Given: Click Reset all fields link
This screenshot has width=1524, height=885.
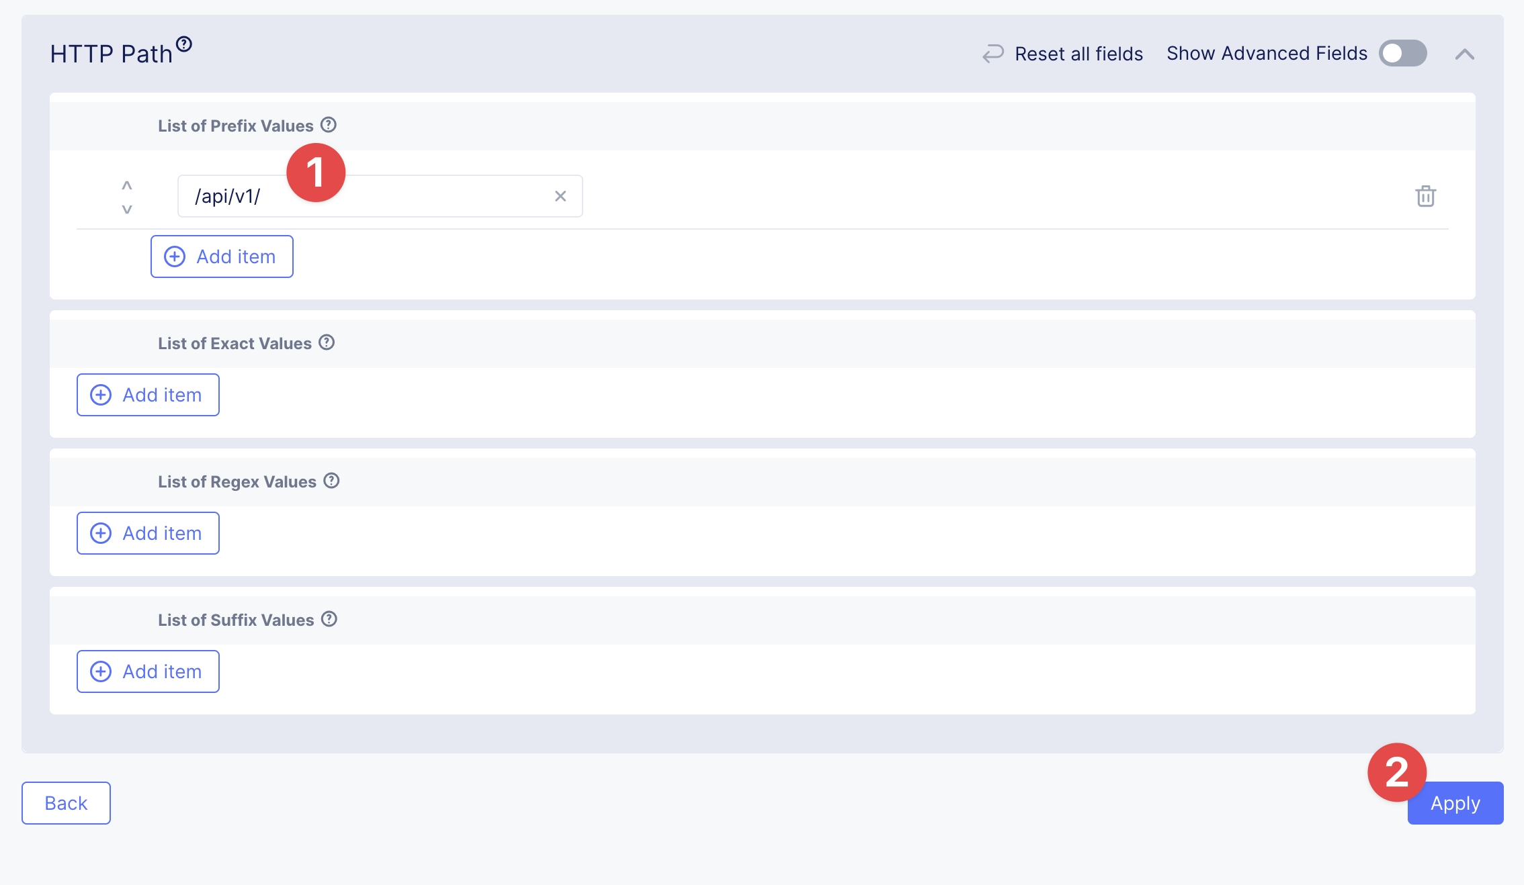Looking at the screenshot, I should pyautogui.click(x=1078, y=54).
